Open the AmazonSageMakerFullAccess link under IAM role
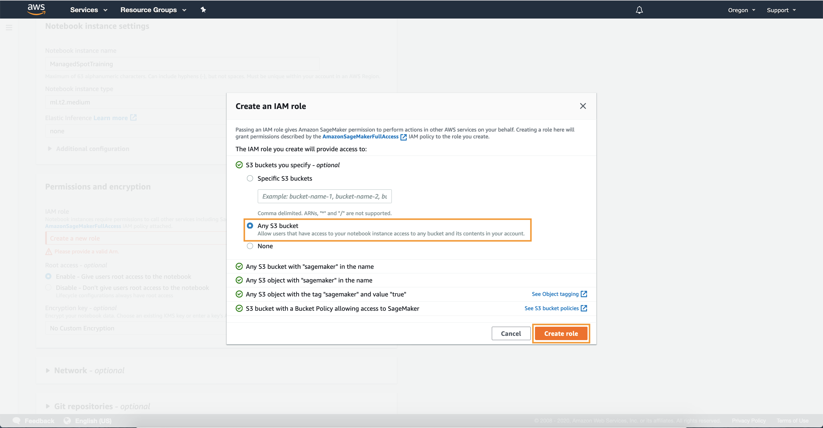This screenshot has height=428, width=823. point(83,226)
